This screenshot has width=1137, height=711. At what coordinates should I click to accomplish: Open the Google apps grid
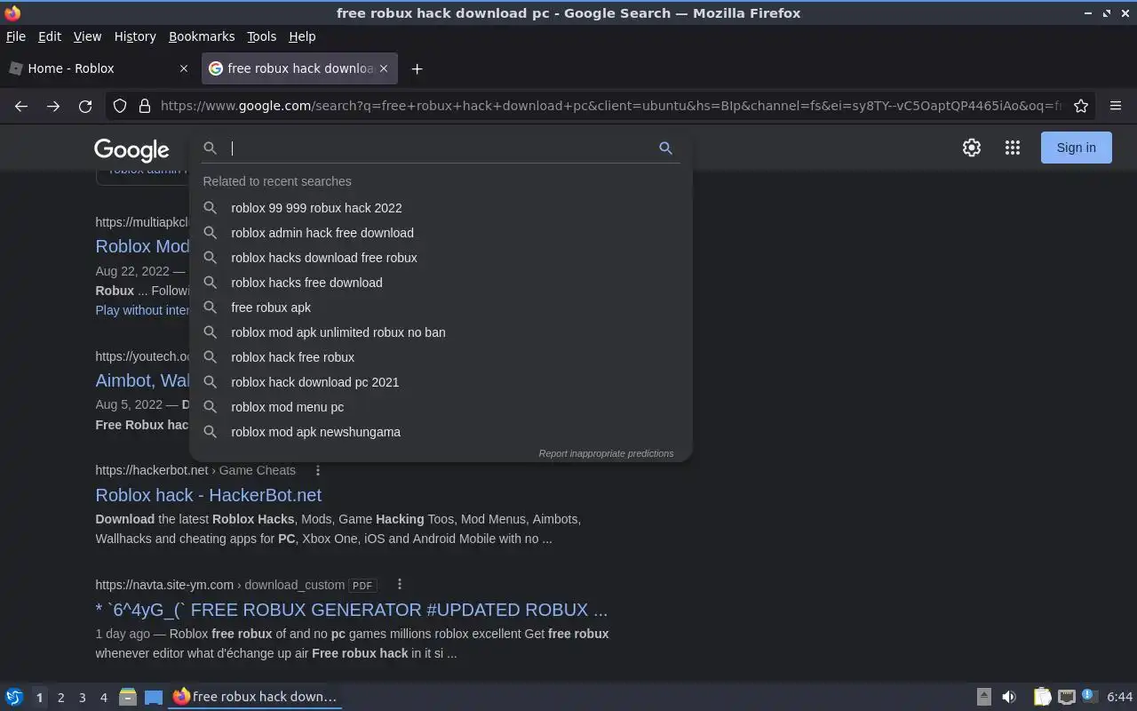tap(1013, 148)
